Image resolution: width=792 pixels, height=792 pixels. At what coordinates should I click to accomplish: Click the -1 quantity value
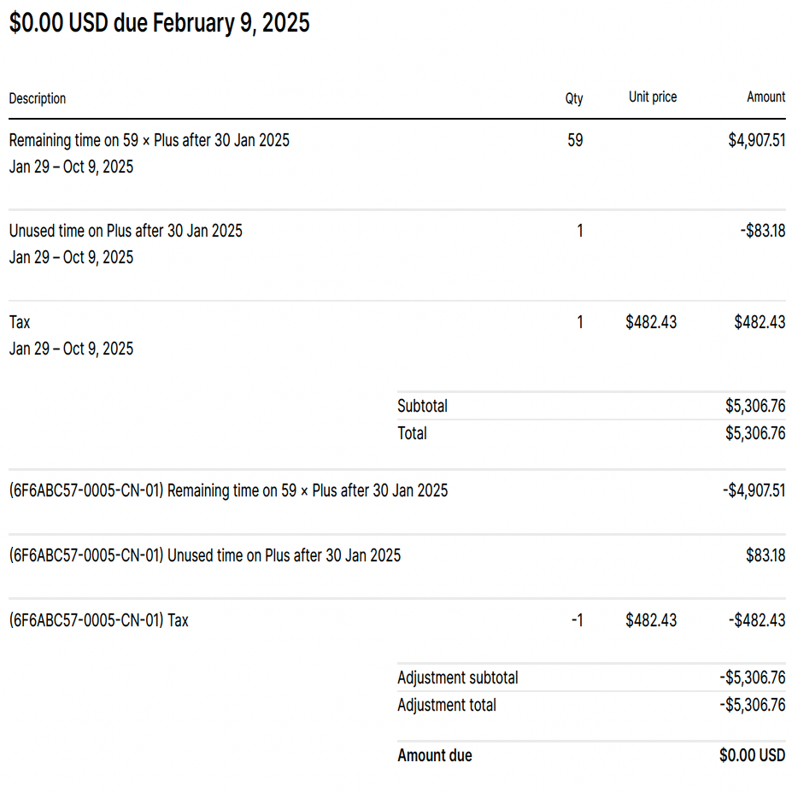pyautogui.click(x=578, y=620)
